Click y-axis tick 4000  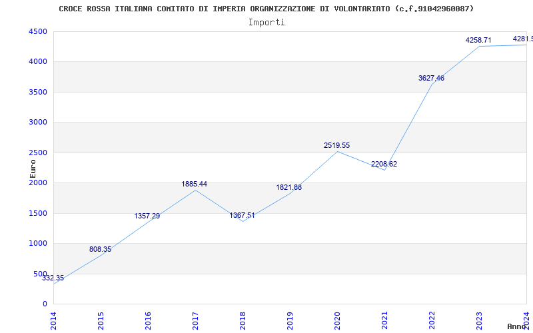[38, 62]
